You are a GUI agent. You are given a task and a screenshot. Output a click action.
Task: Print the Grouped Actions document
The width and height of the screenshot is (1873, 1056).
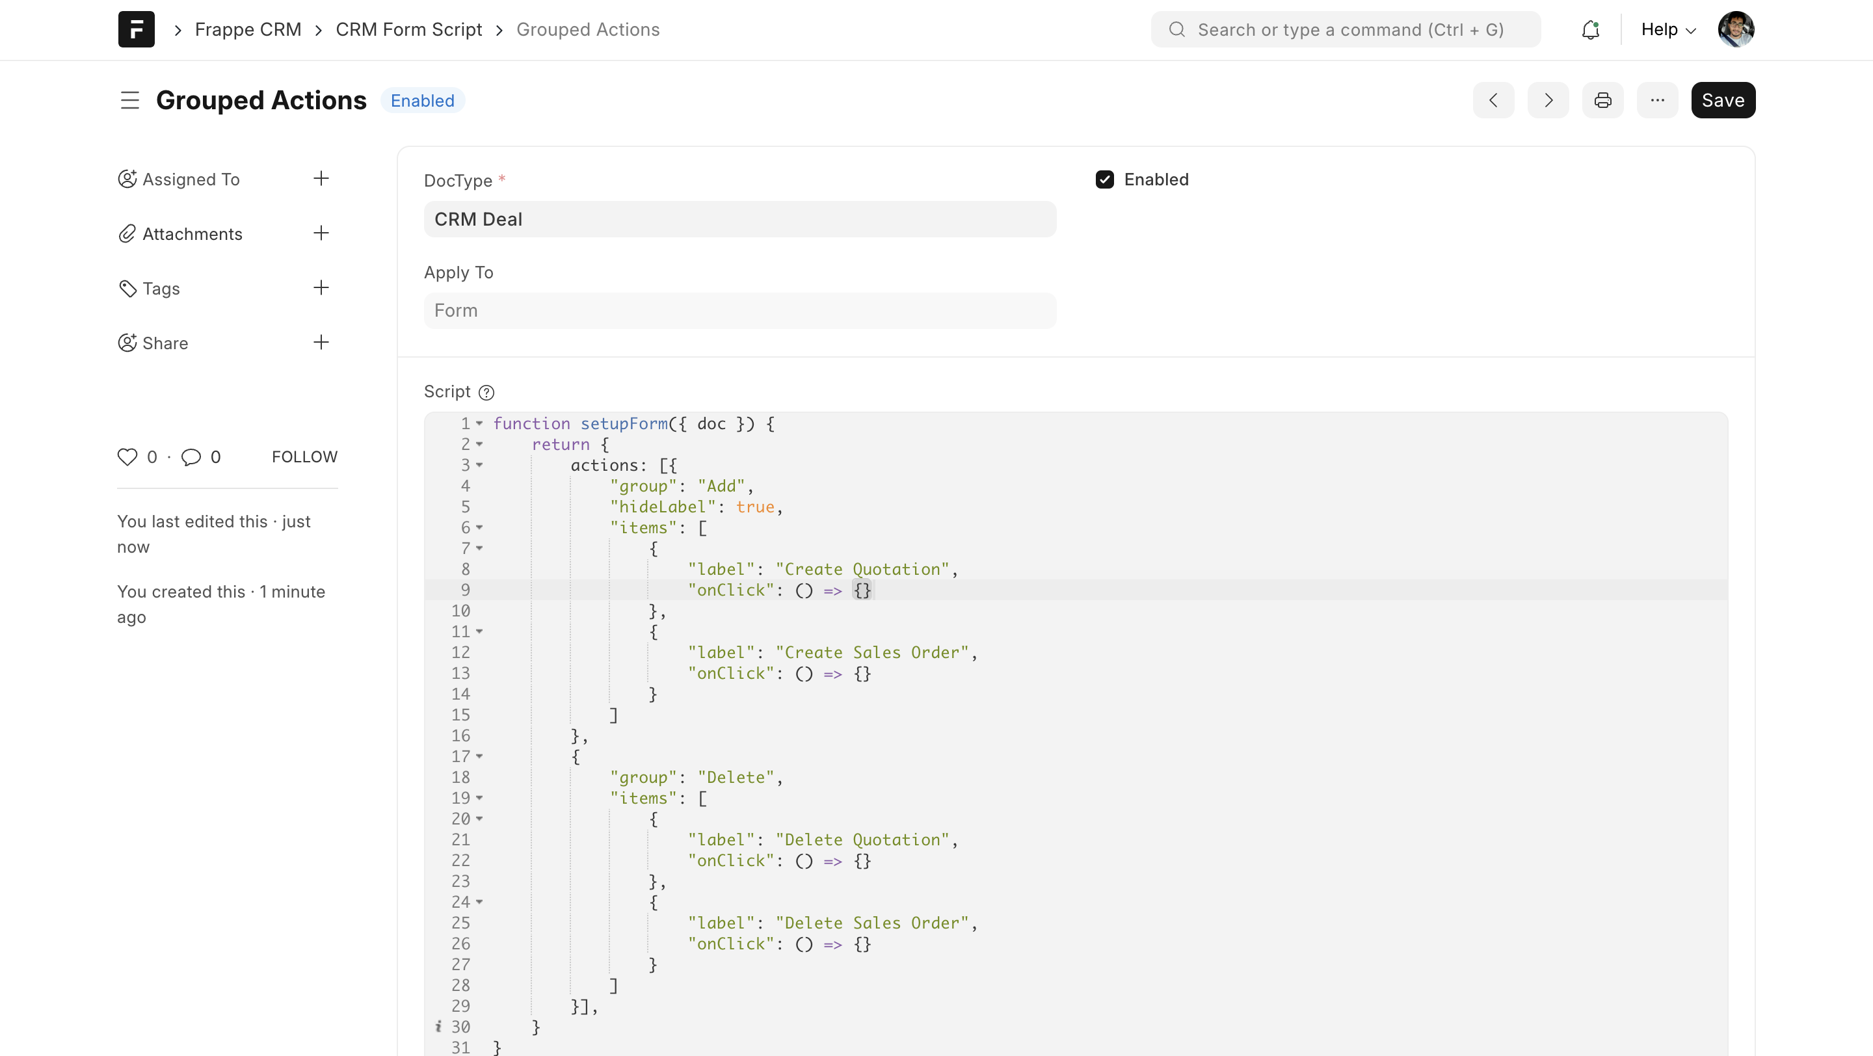point(1602,100)
